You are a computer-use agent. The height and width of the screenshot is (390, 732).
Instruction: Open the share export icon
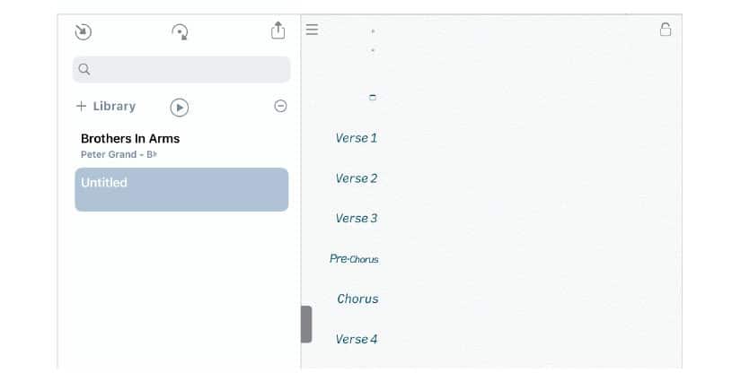278,30
